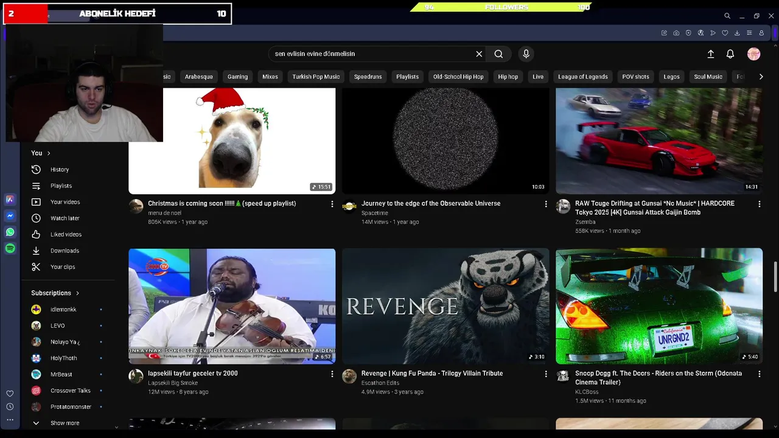Start voice search with the microphone
The image size is (779, 438).
[x=526, y=54]
